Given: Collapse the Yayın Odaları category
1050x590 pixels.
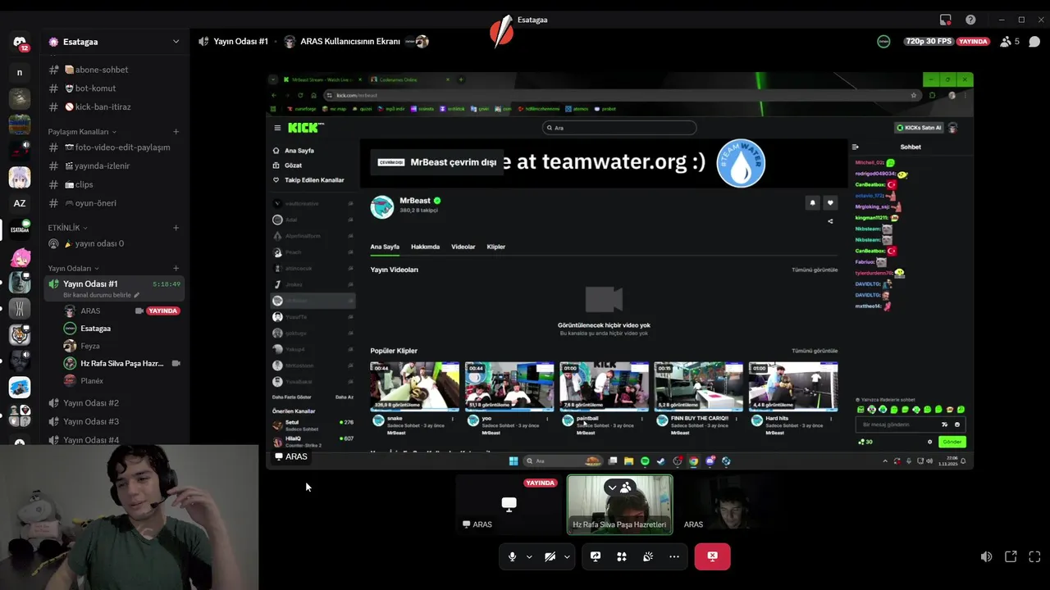Looking at the screenshot, I should pyautogui.click(x=73, y=268).
